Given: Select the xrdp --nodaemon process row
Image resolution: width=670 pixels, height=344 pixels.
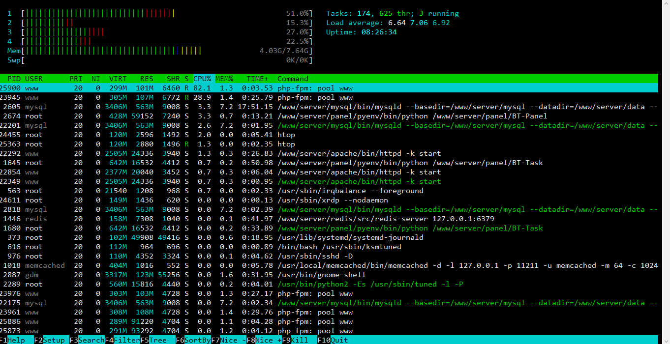Looking at the screenshot, I should click(329, 200).
